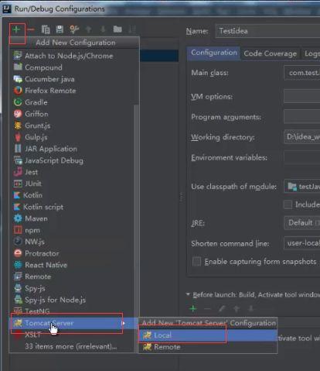Toggle the Include checkbox below module classpath
This screenshot has width=320, height=371.
click(x=288, y=204)
